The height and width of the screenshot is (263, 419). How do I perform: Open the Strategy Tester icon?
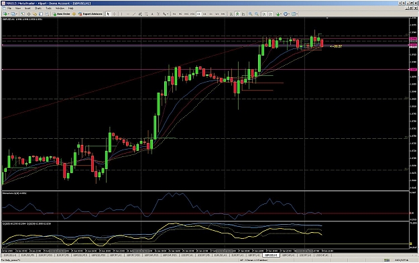[47, 14]
